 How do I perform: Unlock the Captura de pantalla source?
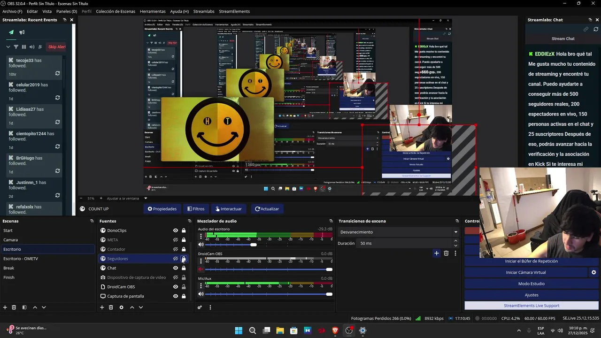184,296
